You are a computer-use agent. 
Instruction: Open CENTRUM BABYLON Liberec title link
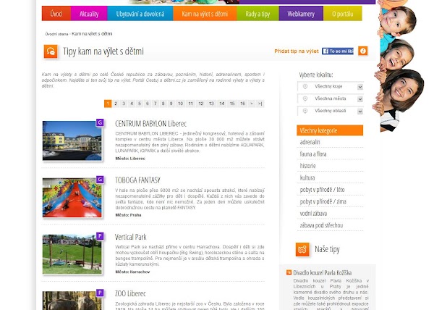click(x=151, y=124)
